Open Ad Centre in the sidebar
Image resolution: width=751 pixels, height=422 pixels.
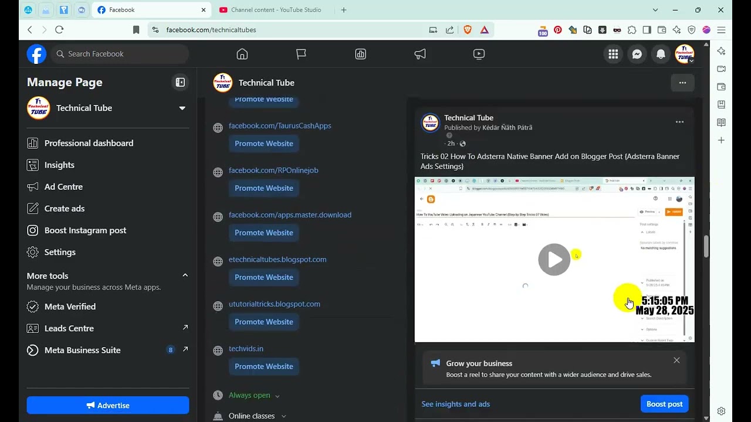108,187
